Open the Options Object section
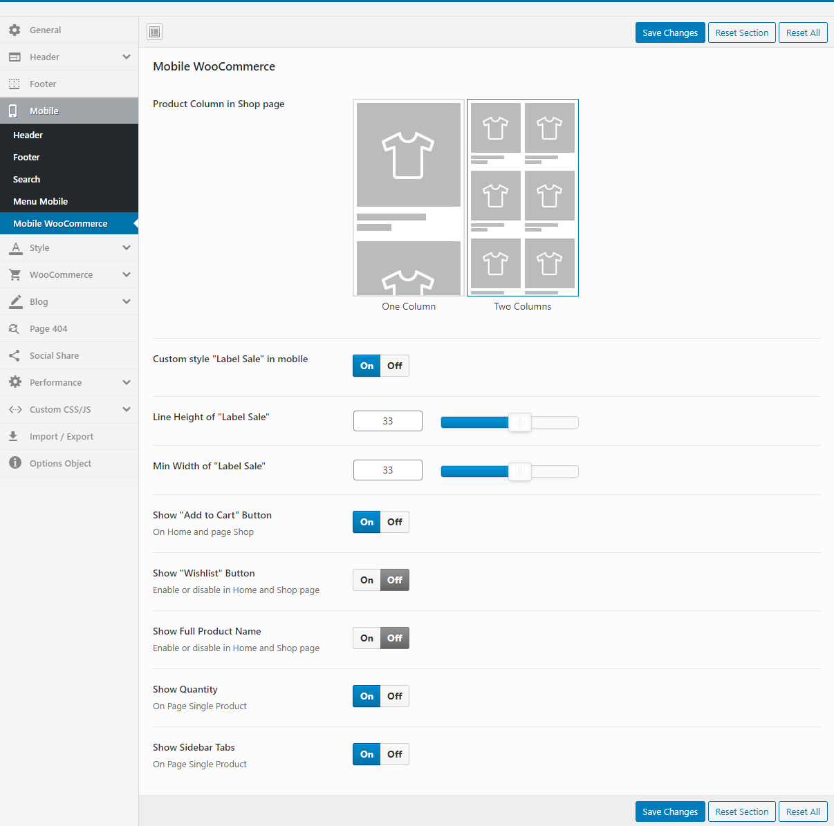 click(69, 463)
